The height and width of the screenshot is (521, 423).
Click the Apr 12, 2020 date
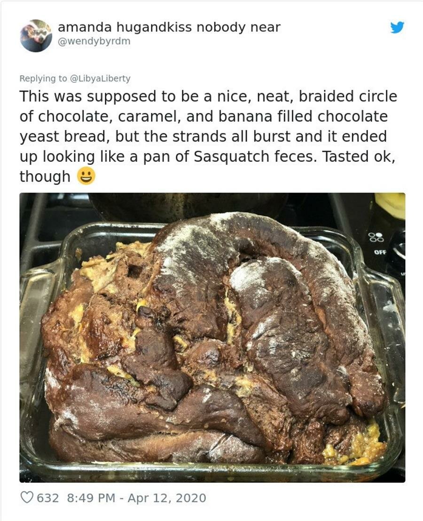tap(167, 498)
